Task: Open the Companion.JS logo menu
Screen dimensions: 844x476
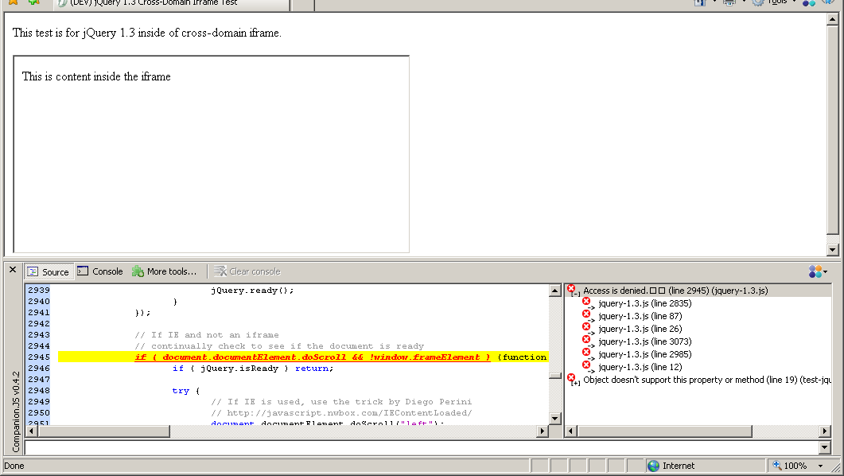Action: pos(817,271)
